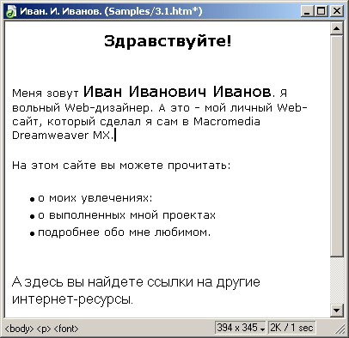349x338 pixels.
Task: Click the vertical scrollbar thumb
Action: pos(337,146)
